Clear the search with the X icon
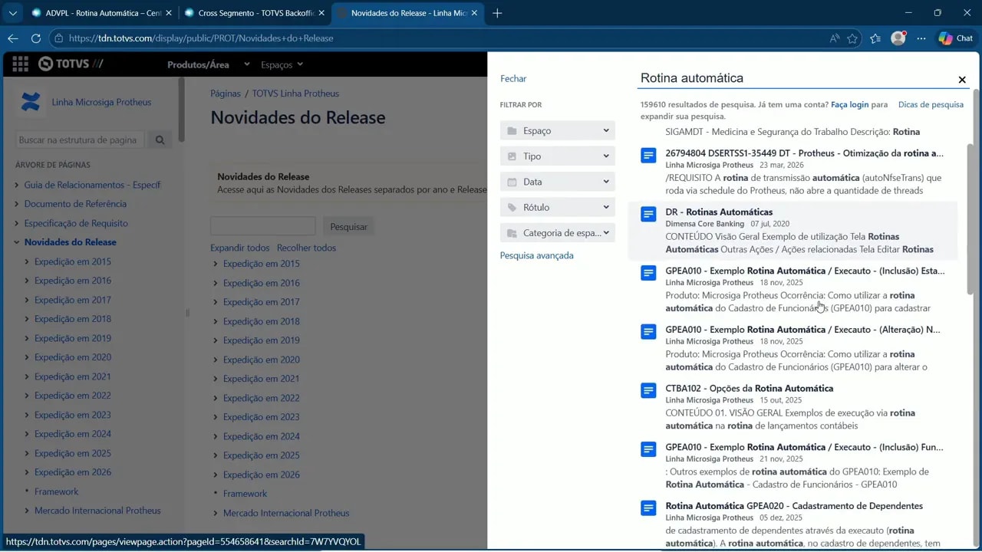982x552 pixels. click(x=962, y=80)
